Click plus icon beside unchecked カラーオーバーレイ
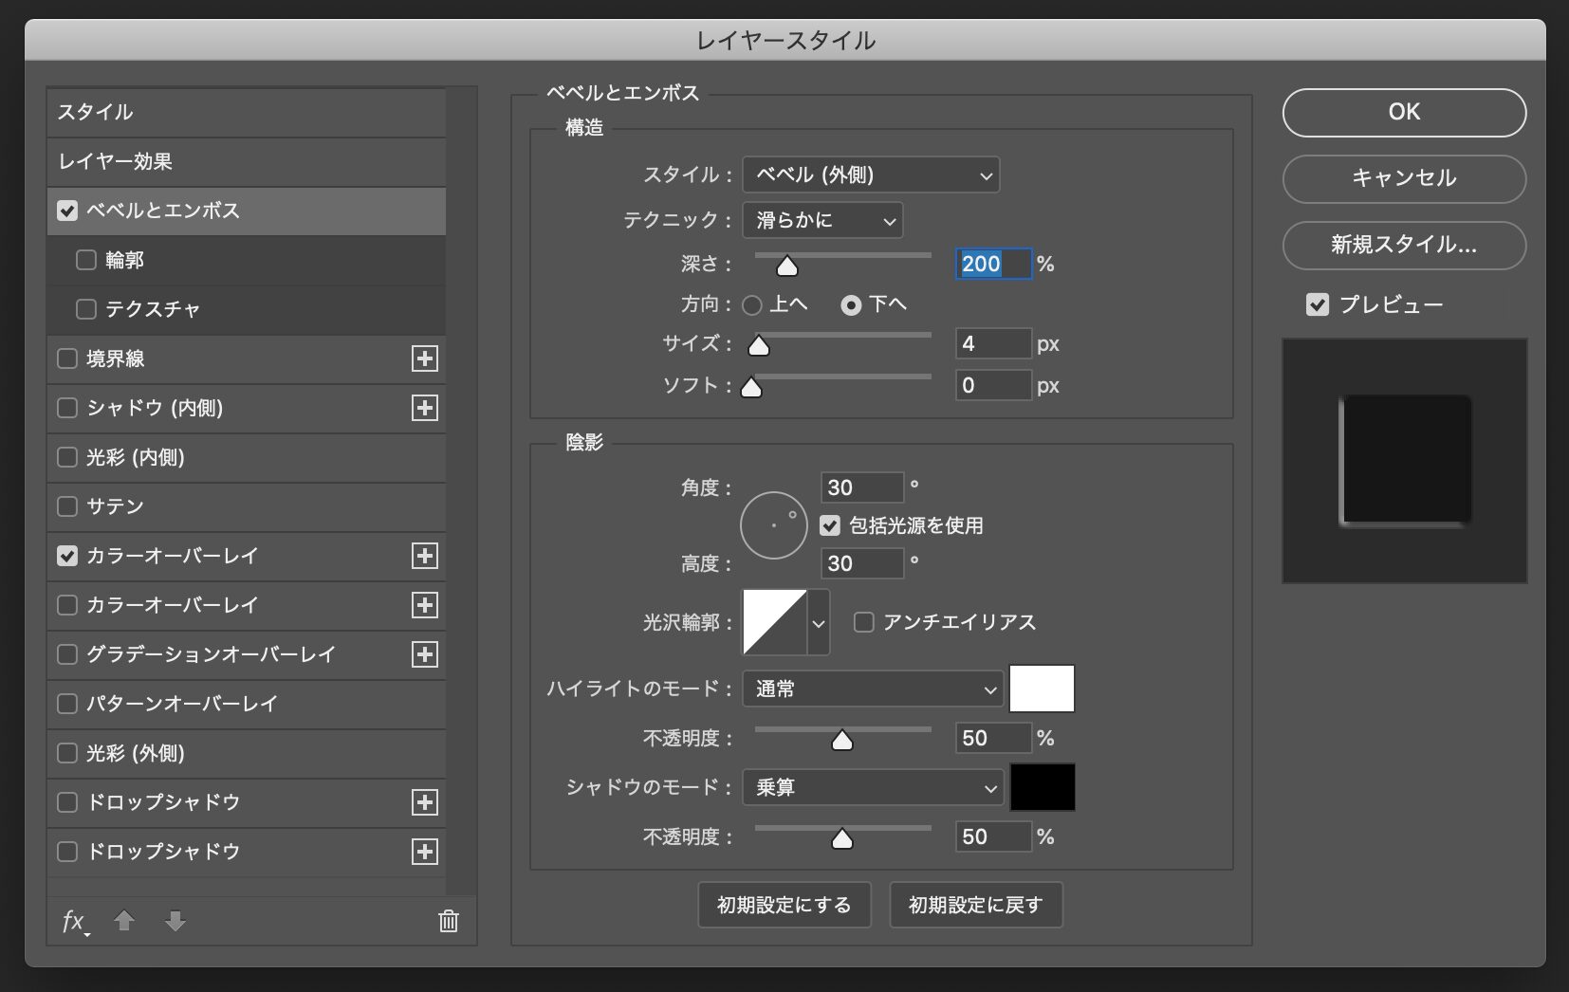This screenshot has height=992, width=1569. point(425,605)
